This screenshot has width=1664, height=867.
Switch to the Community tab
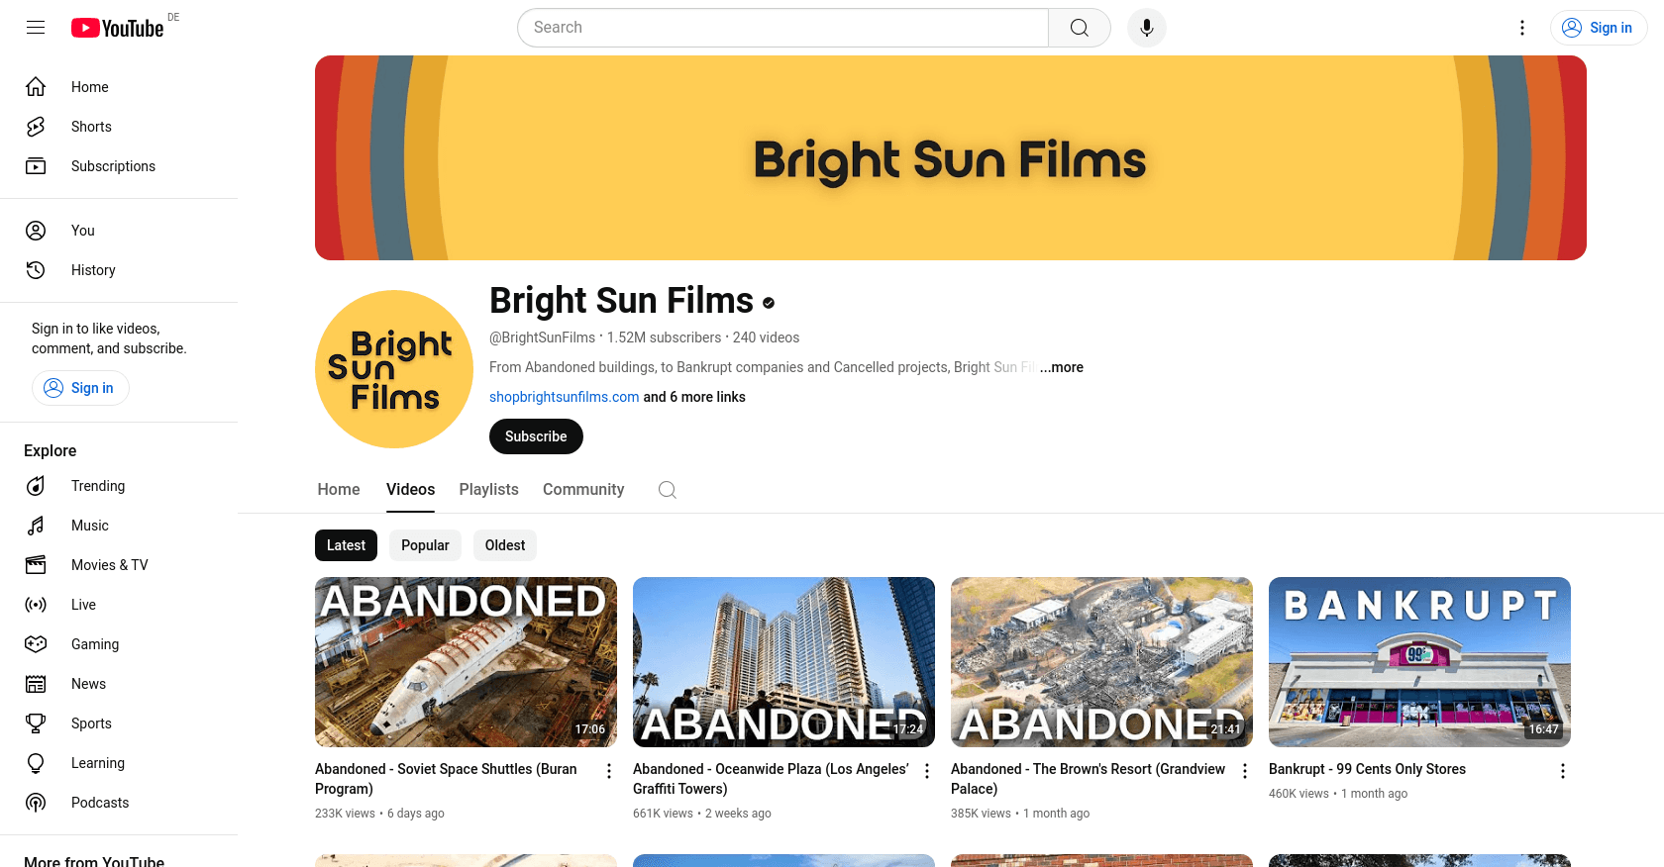[583, 490]
